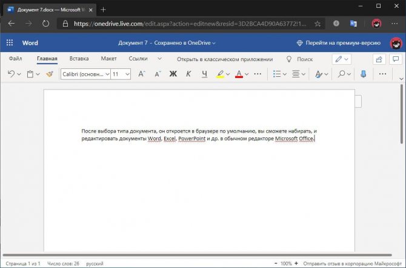Switch to the Ссылки tab
Image resolution: width=406 pixels, height=268 pixels.
click(x=138, y=59)
